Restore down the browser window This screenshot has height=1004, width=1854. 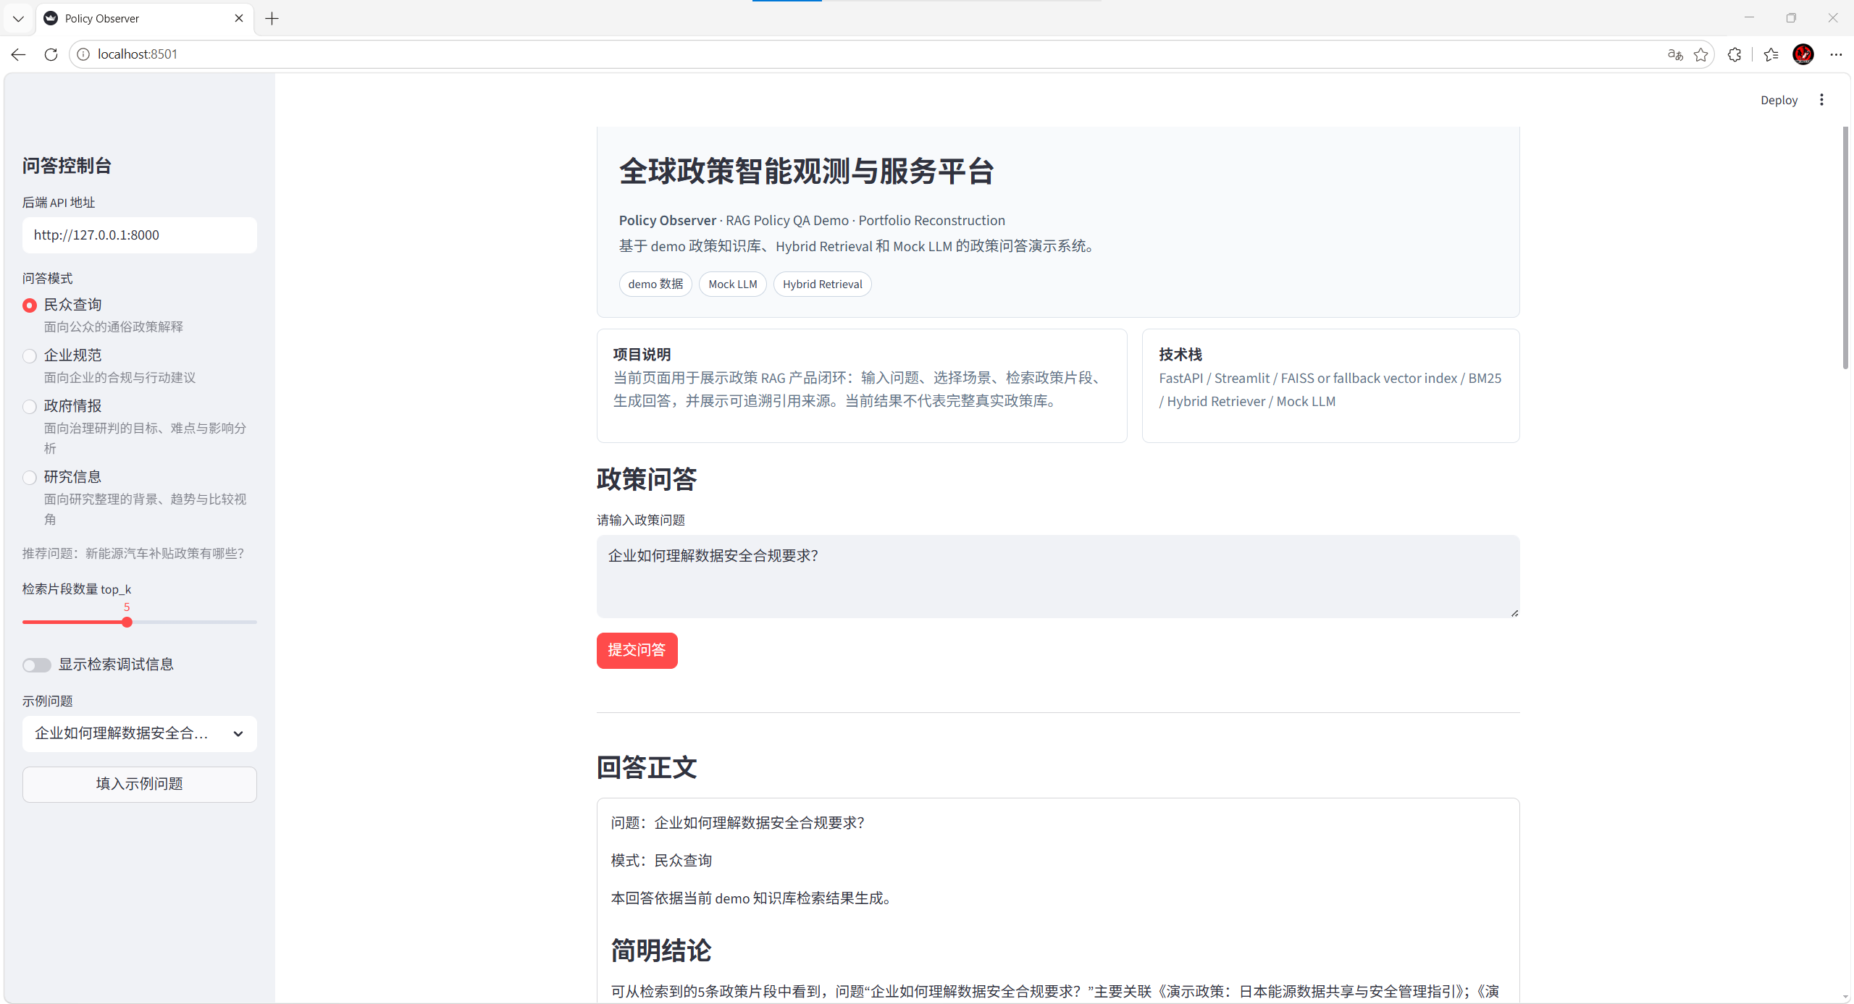point(1791,18)
